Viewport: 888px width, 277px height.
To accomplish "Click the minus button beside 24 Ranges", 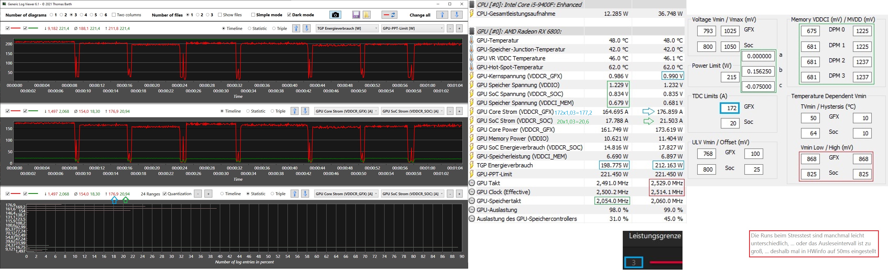I will pos(198,194).
